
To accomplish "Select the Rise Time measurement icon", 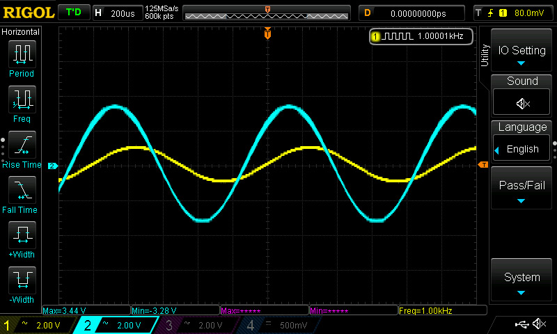I will [22, 145].
